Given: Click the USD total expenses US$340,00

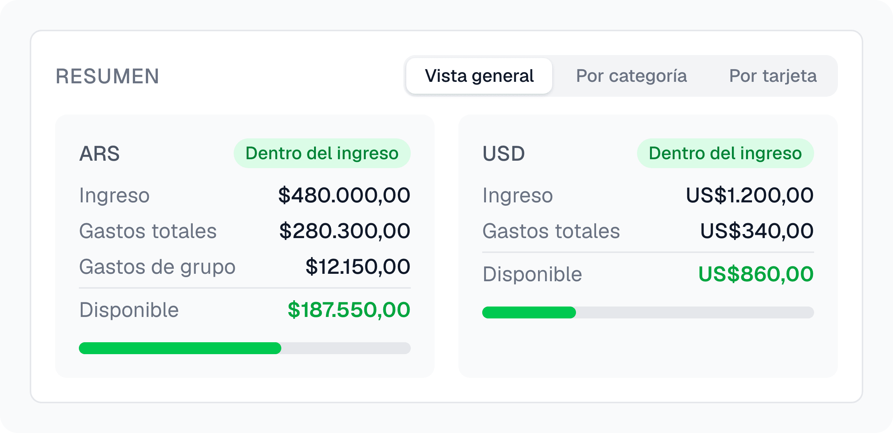Looking at the screenshot, I should click(x=757, y=231).
